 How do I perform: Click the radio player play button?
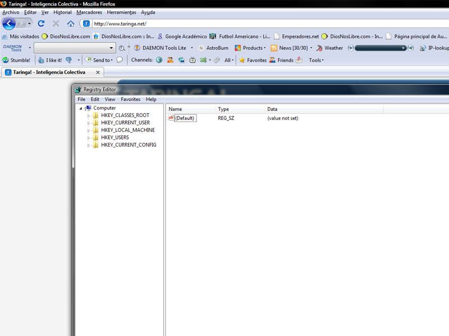[350, 48]
